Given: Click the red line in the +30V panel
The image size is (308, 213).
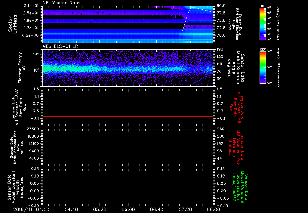Looking at the screenshot, I should coord(128,116).
